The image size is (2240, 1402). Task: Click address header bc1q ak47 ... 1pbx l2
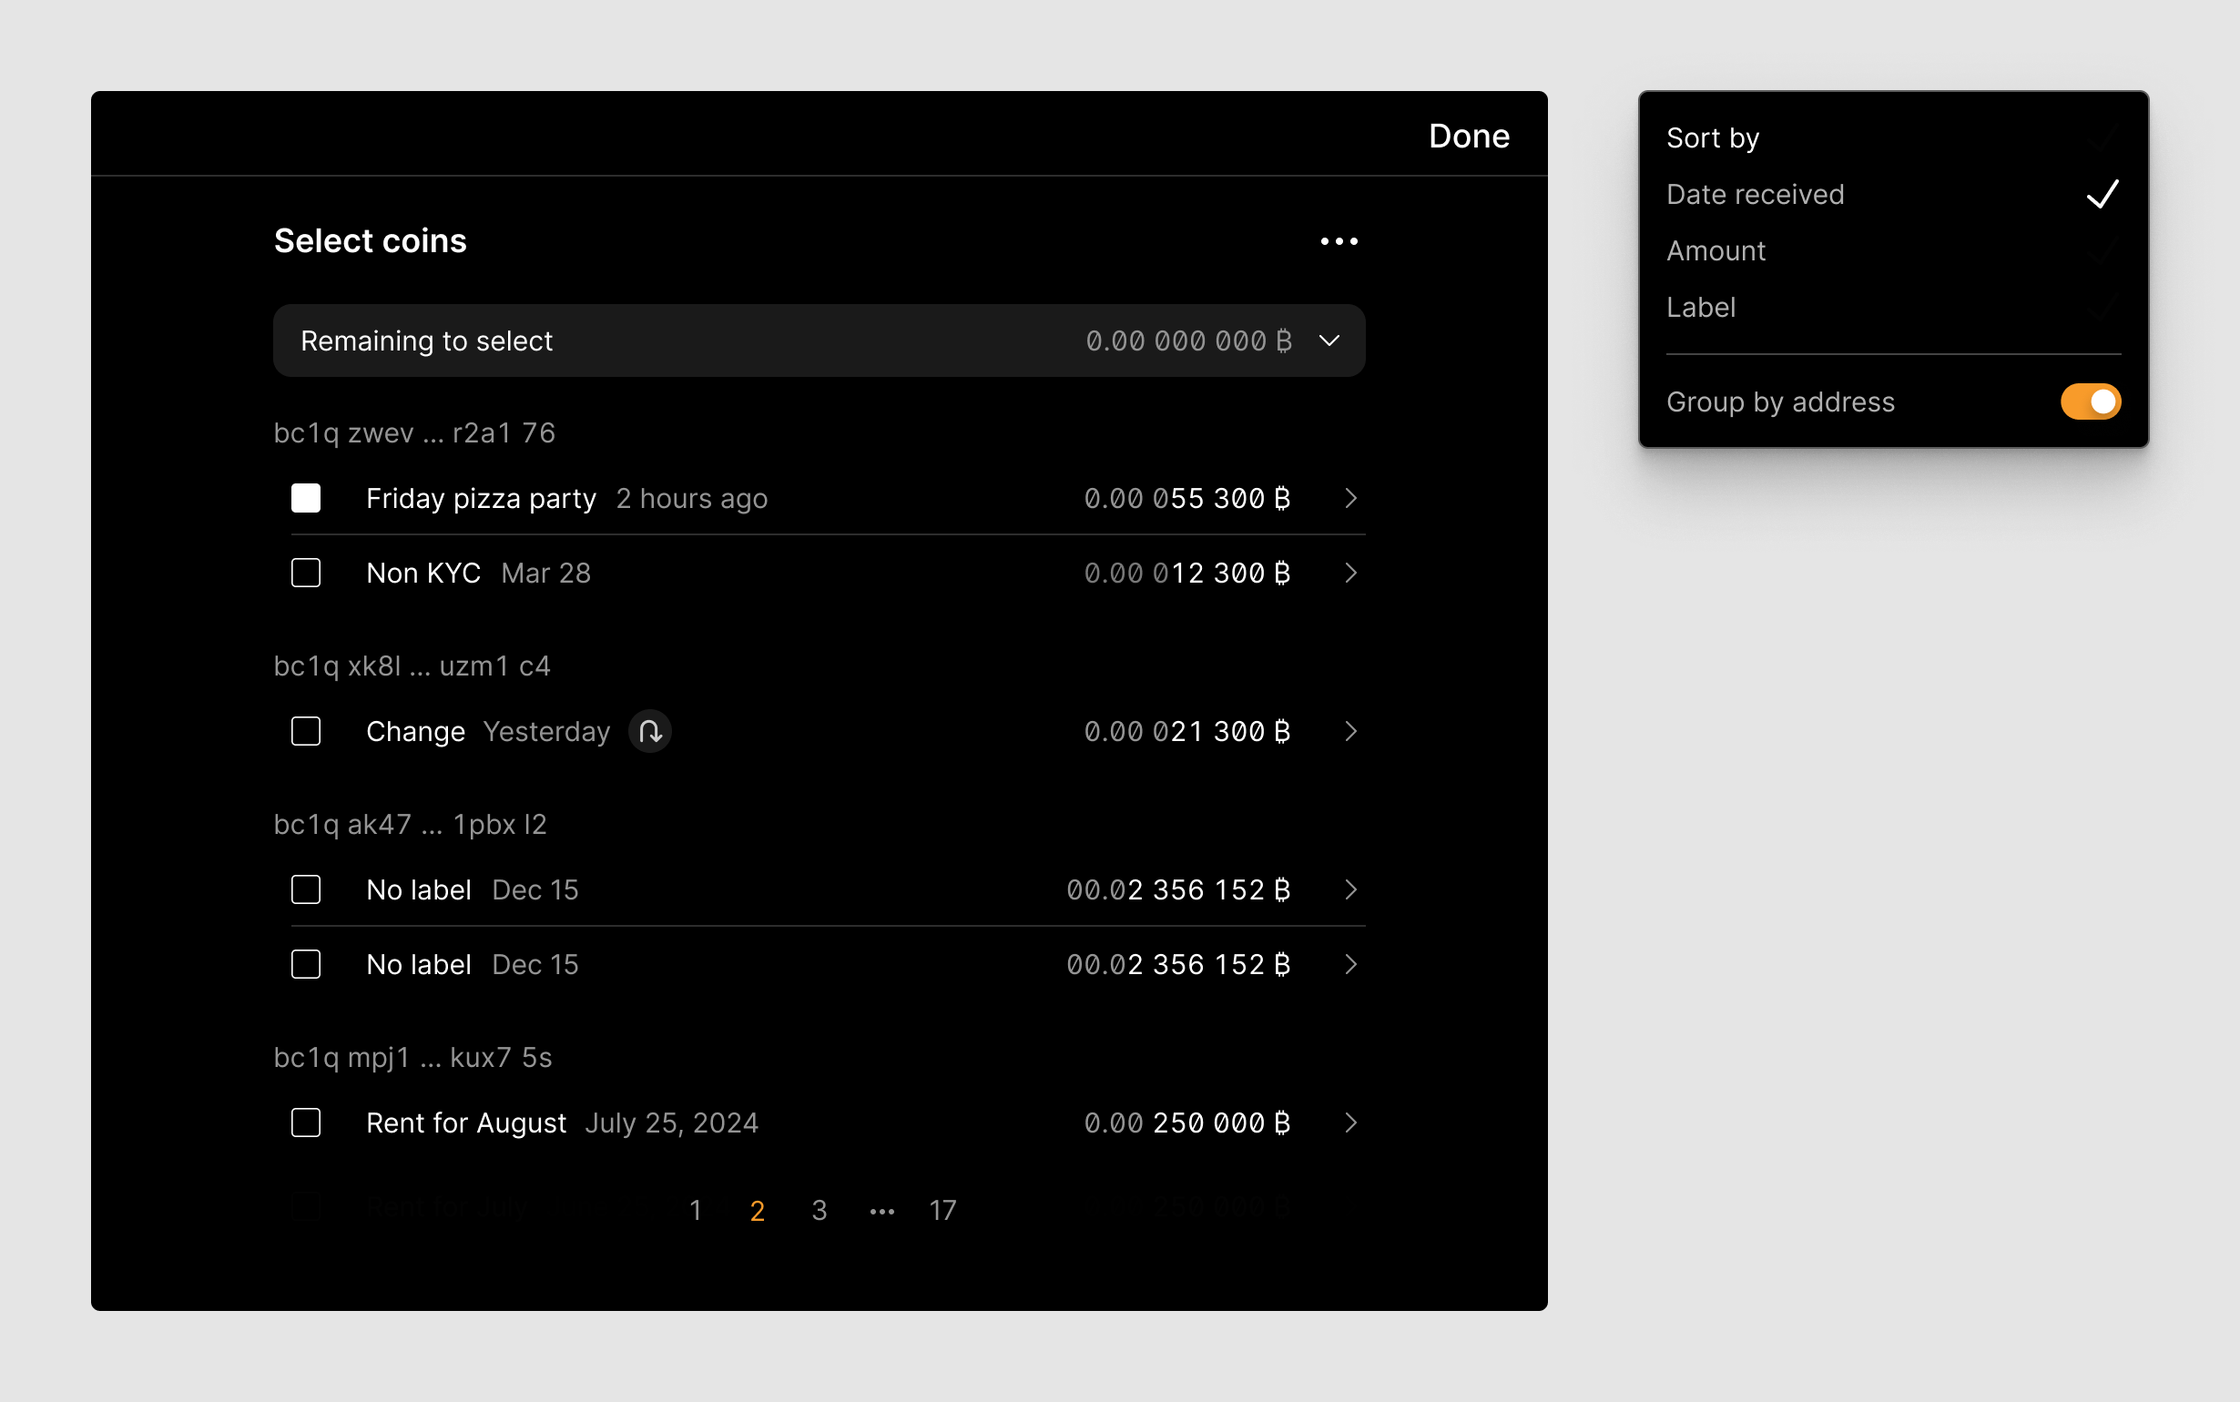point(410,824)
